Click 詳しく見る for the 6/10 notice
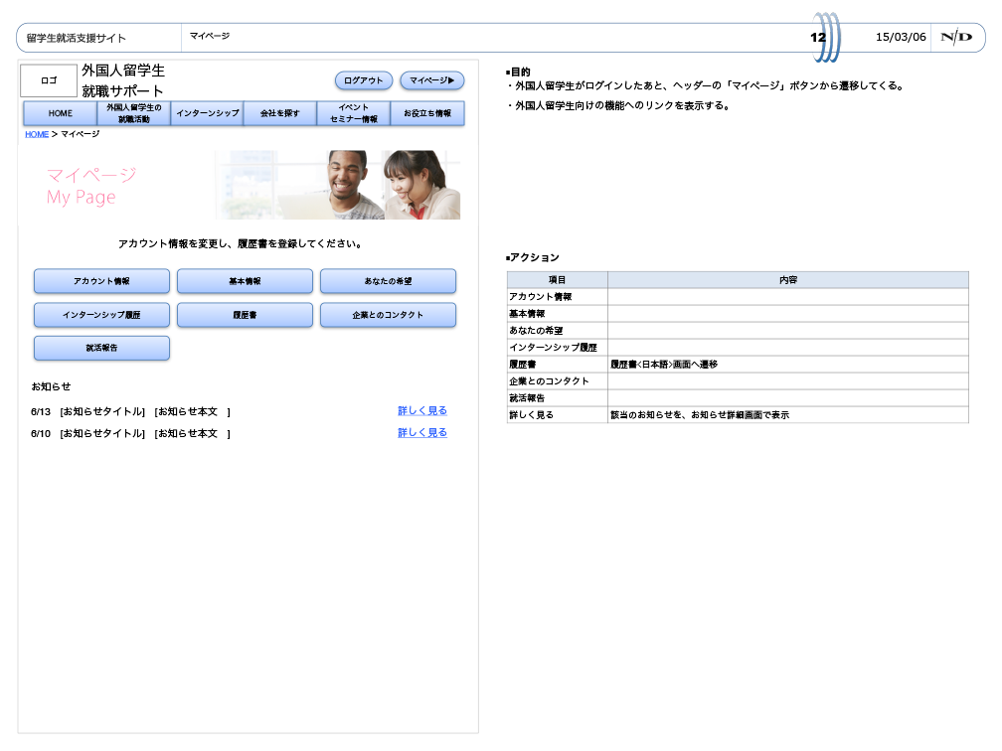Screen dimensions: 1002x751 pos(422,433)
